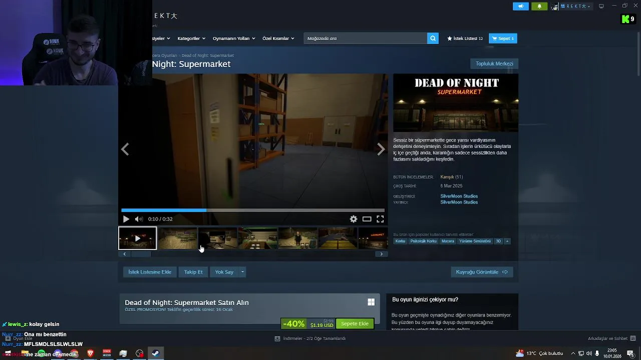
Task: Click the Big Picture monitor icon
Action: pos(601,6)
